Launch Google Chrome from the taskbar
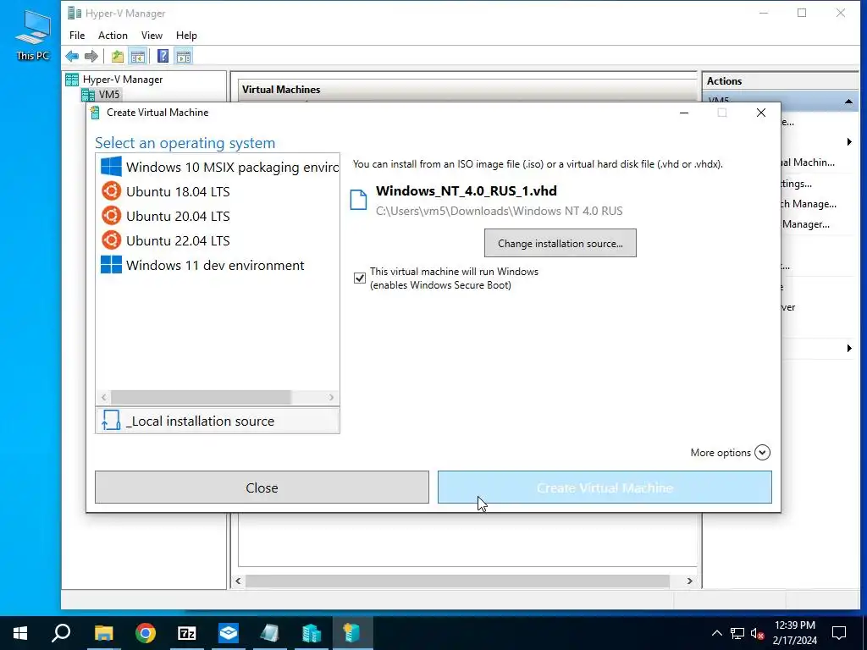Screen dimensions: 867x650 click(146, 633)
